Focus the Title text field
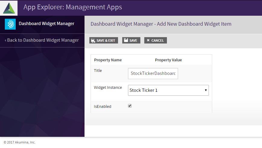The width and height of the screenshot is (262, 148). point(153,73)
